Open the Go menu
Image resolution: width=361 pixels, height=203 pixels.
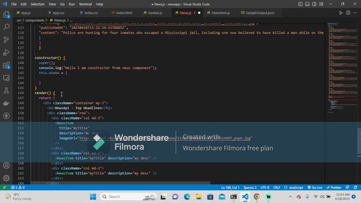pyautogui.click(x=63, y=4)
